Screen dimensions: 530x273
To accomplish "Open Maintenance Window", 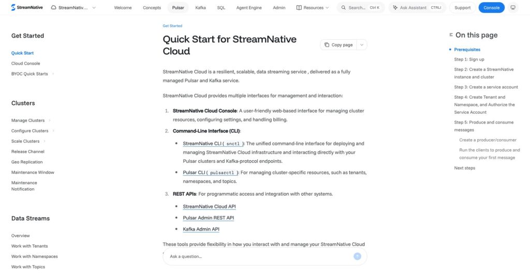I will [33, 172].
